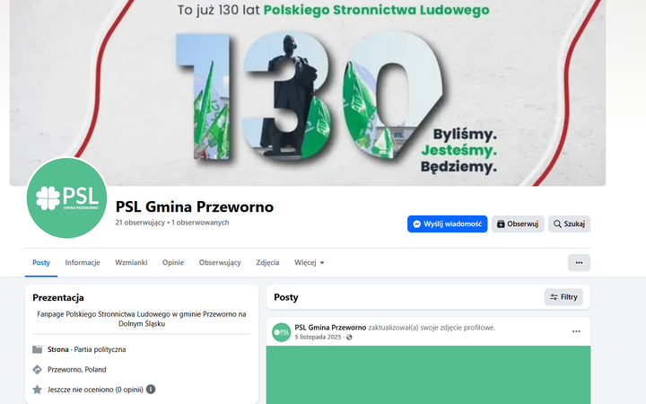Open the post's three-dots options menu
The height and width of the screenshot is (404, 646).
point(576,331)
